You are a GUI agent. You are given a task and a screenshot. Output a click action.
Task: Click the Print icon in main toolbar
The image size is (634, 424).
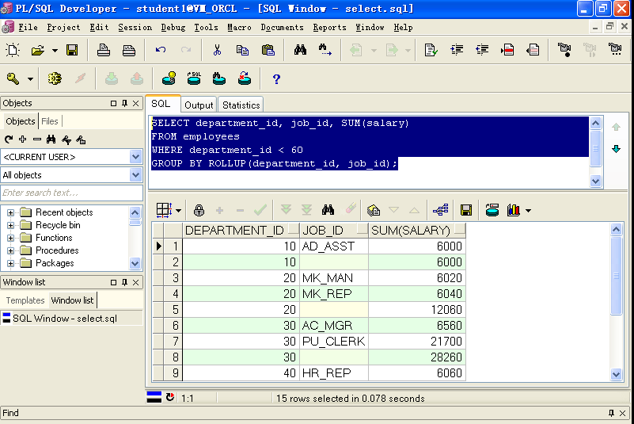(104, 50)
